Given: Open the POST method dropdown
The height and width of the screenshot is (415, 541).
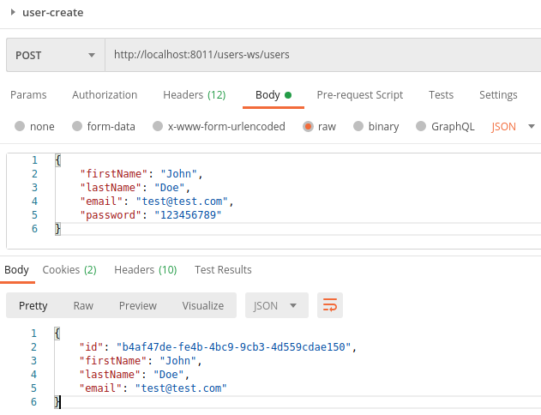Looking at the screenshot, I should click(55, 55).
